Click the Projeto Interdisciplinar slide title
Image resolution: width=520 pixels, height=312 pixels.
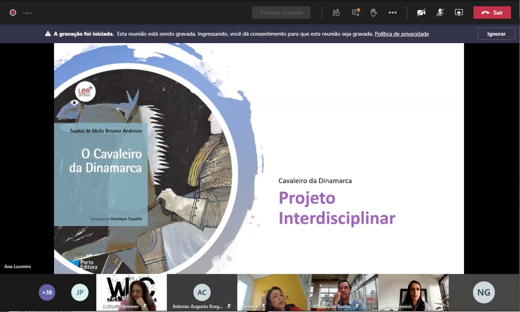coord(337,208)
